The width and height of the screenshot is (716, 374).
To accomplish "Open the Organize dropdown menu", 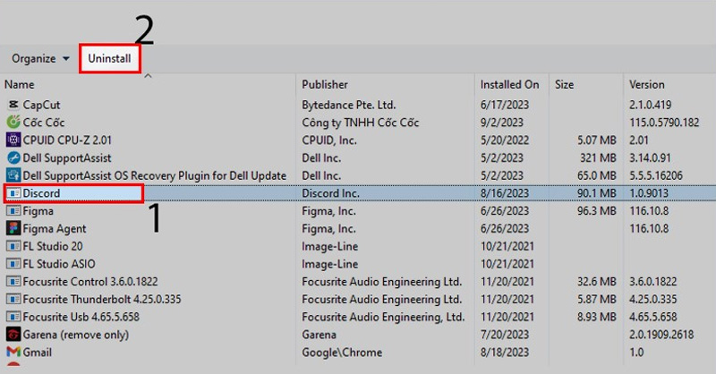I will 40,59.
